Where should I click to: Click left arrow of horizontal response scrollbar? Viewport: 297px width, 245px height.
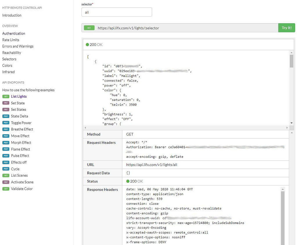pyautogui.click(x=85, y=128)
